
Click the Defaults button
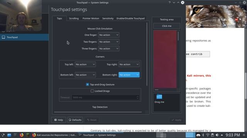click(75, 120)
